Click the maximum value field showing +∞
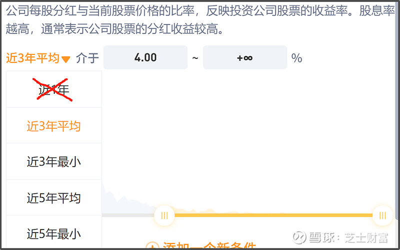Viewport: 400px width, 250px height. (245, 57)
